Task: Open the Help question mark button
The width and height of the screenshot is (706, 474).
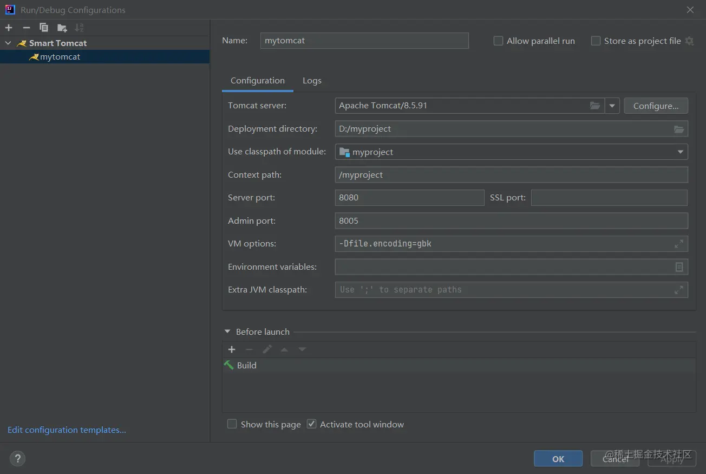Action: [17, 459]
